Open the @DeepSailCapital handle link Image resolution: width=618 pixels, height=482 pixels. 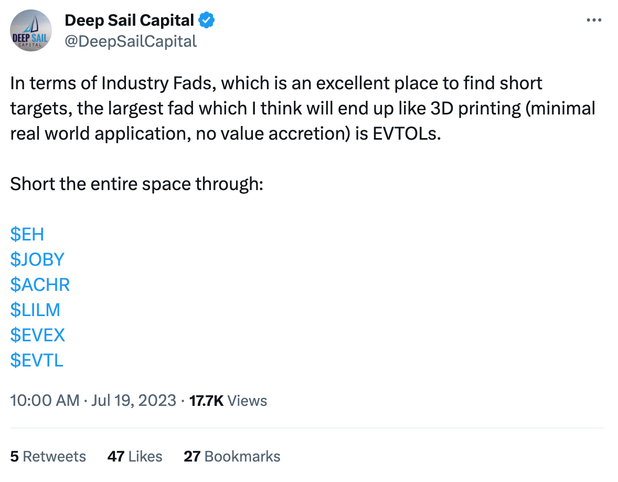131,41
